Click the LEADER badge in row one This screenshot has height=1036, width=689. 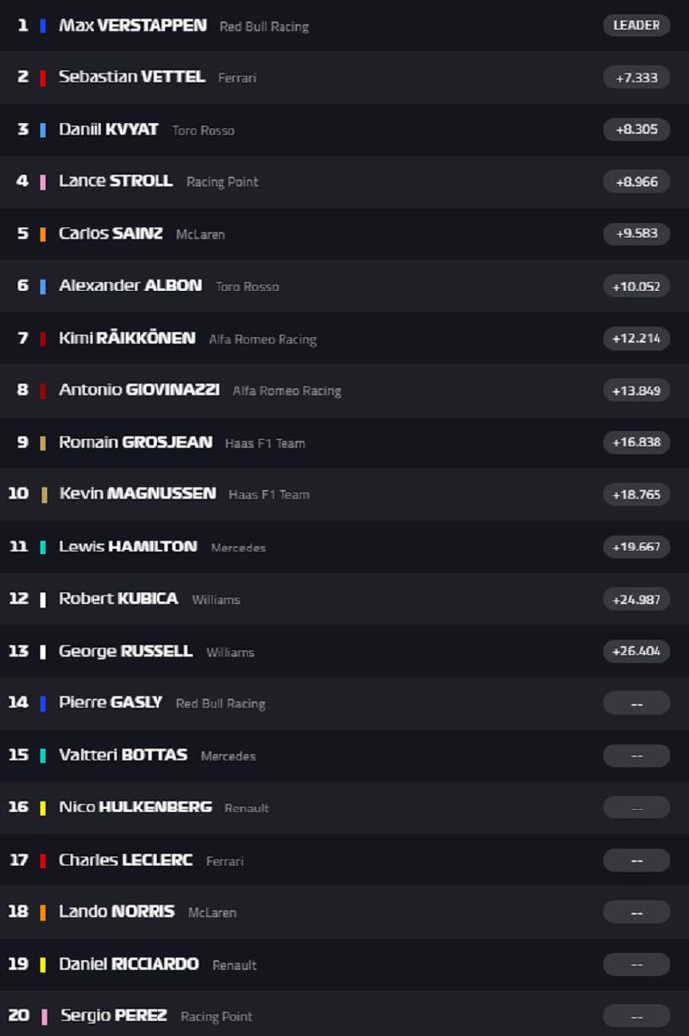[x=636, y=25]
